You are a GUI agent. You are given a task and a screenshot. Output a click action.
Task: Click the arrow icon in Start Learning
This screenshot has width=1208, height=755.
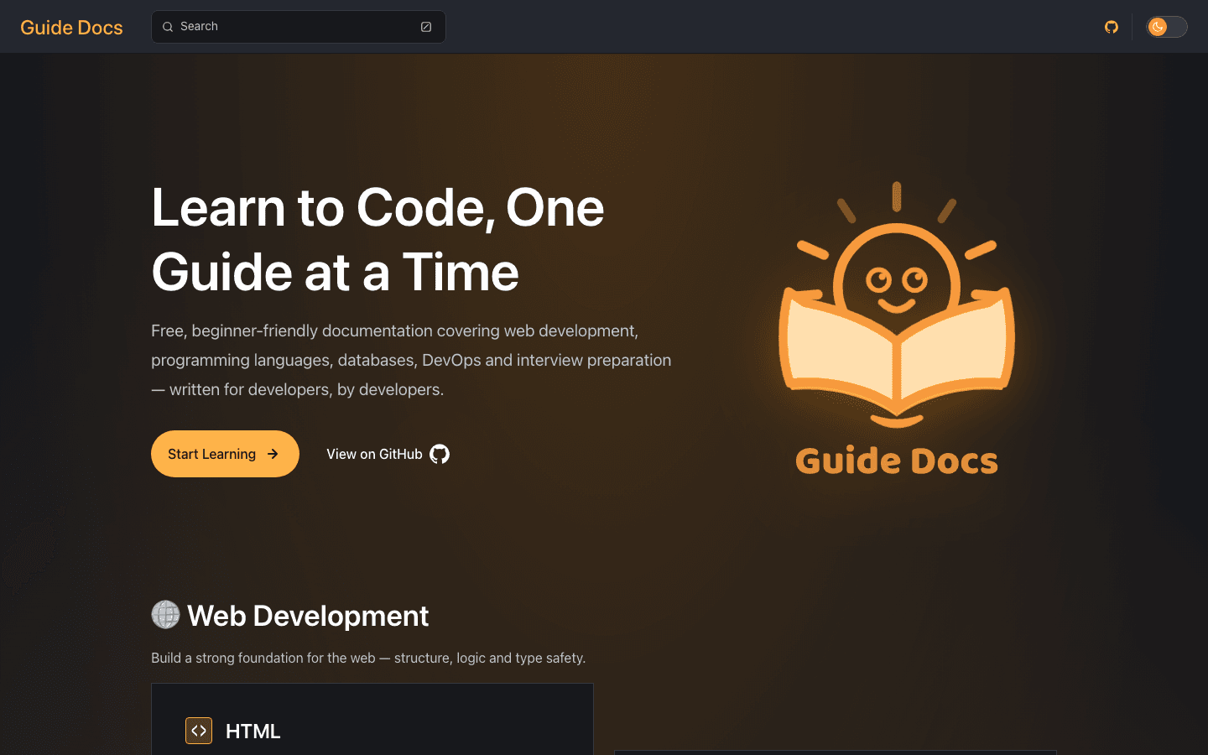[273, 454]
